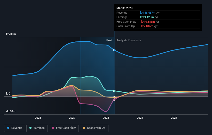Click the Revenue row label in tooltip

click(122, 13)
